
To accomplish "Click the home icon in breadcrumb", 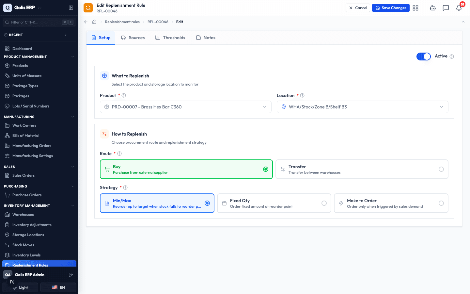I will pyautogui.click(x=94, y=22).
